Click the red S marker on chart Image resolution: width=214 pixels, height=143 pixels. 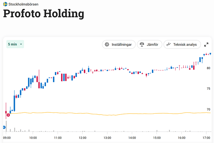[x=8, y=115]
